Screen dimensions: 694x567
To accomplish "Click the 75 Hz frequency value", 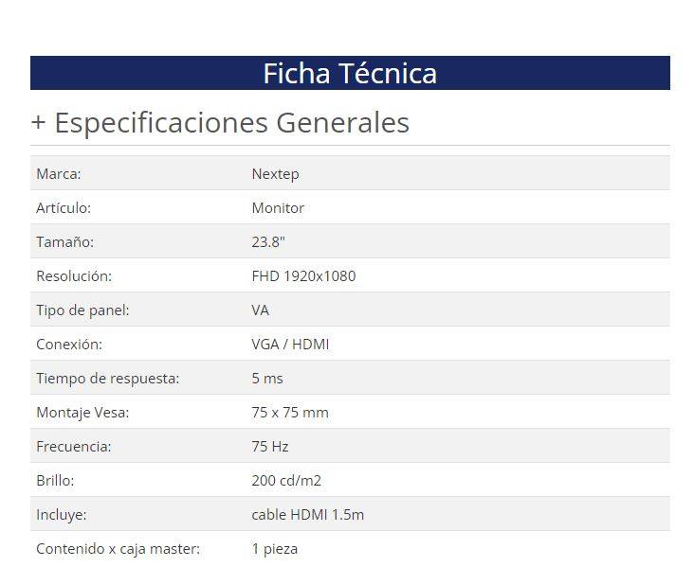I will [270, 447].
